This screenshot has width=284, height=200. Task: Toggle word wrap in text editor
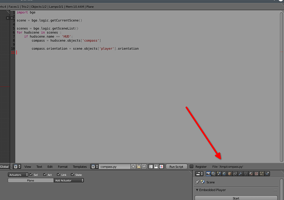pos(156,167)
